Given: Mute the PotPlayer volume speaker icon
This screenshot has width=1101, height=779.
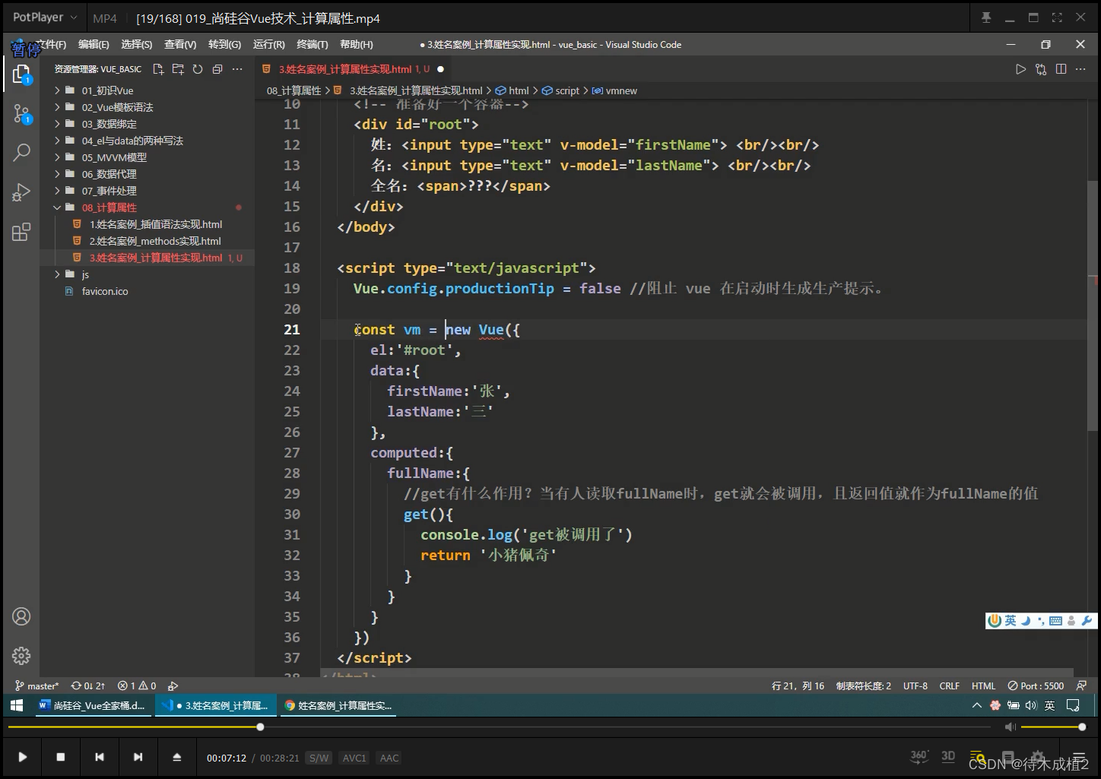Looking at the screenshot, I should 1010,727.
